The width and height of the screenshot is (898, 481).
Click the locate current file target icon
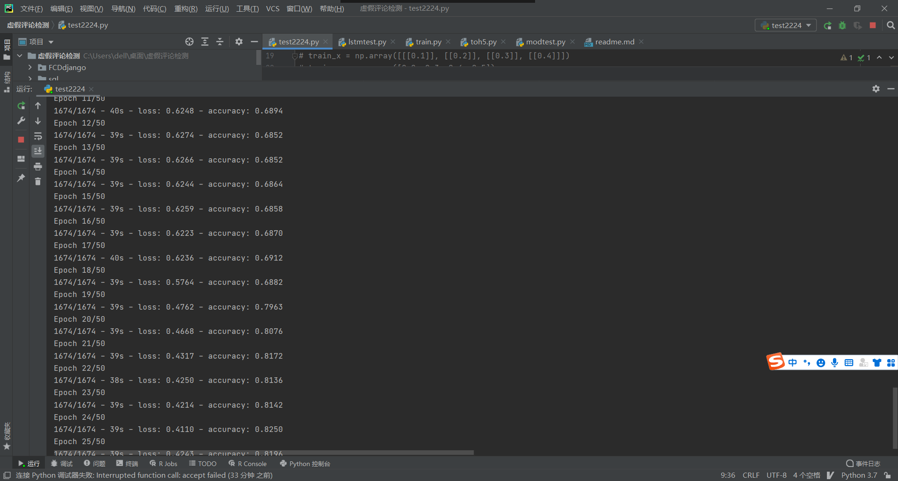[189, 42]
